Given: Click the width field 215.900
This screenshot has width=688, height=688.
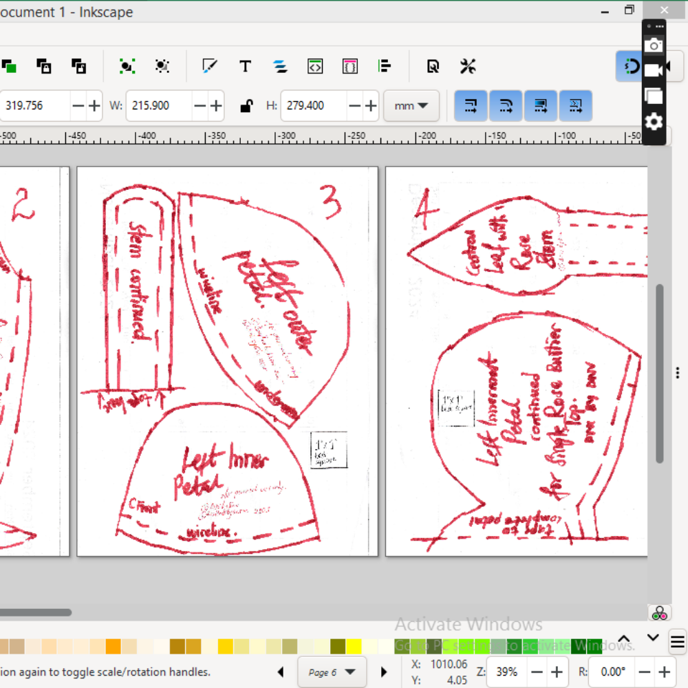Looking at the screenshot, I should [x=159, y=106].
